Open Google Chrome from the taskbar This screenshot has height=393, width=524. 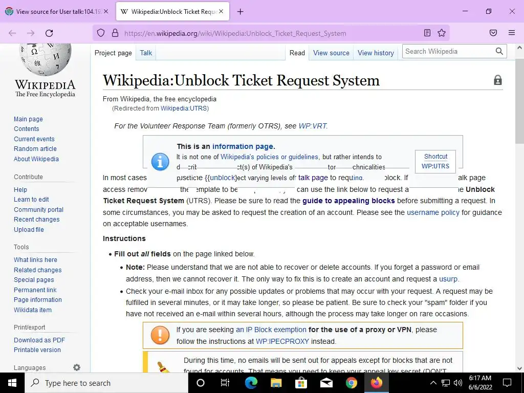(x=351, y=383)
